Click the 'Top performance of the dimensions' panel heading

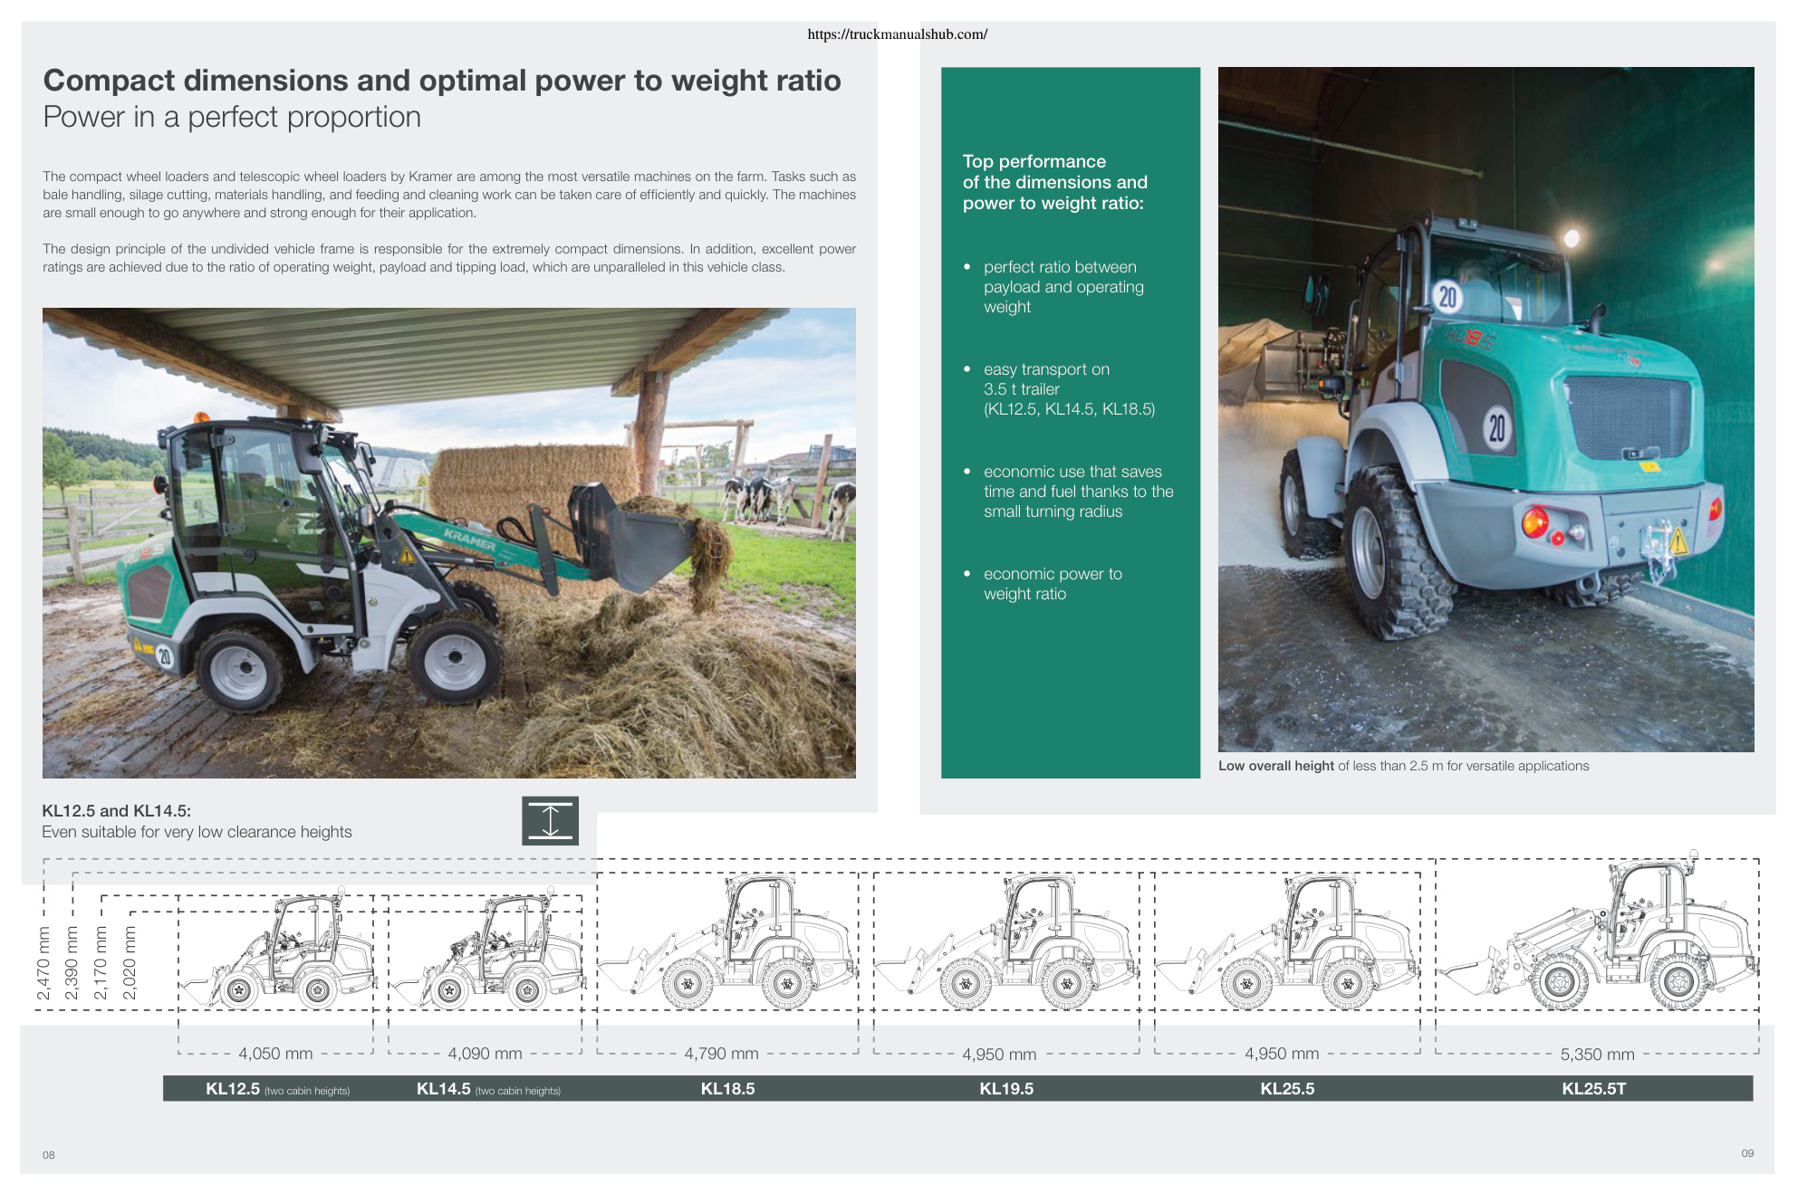coord(1055,182)
